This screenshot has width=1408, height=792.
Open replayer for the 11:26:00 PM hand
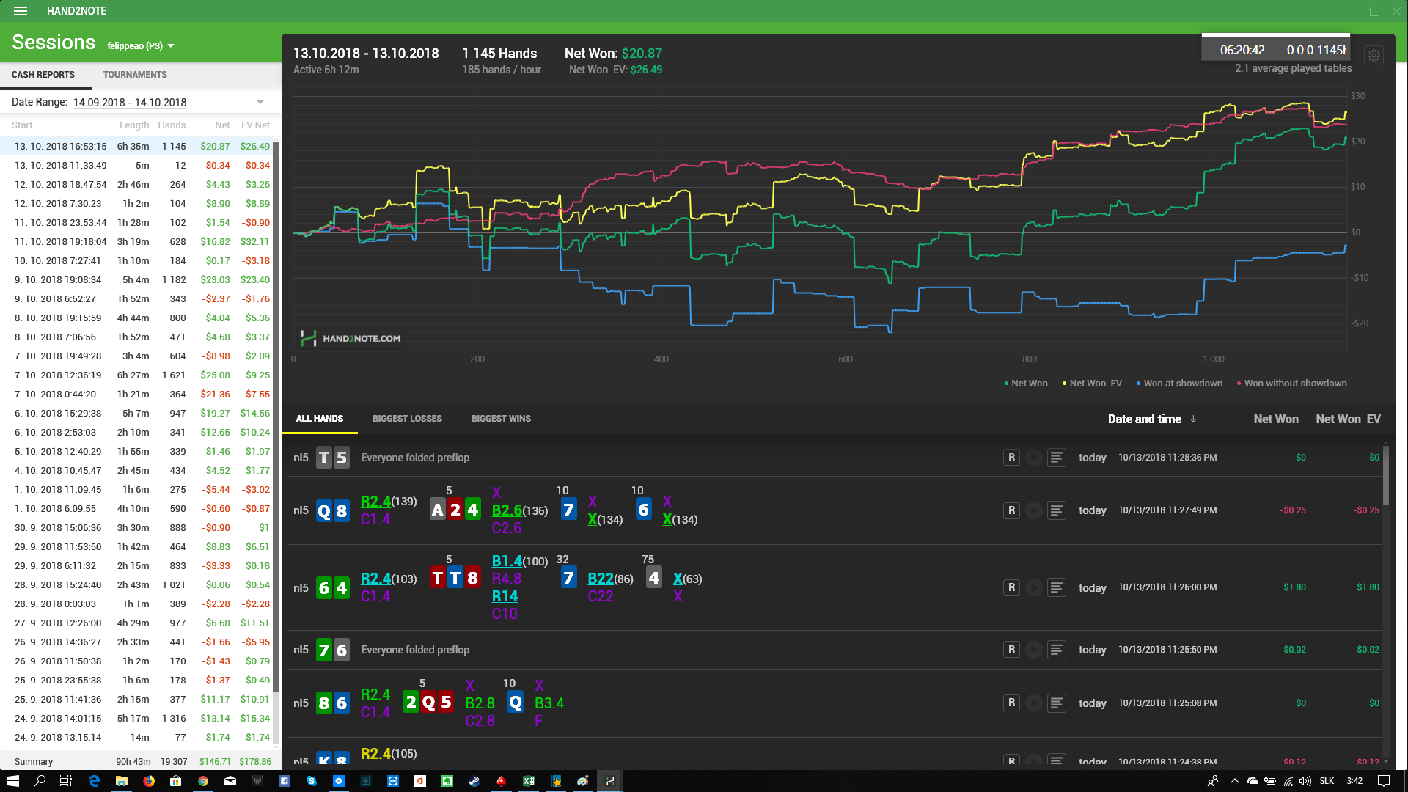pos(1011,587)
